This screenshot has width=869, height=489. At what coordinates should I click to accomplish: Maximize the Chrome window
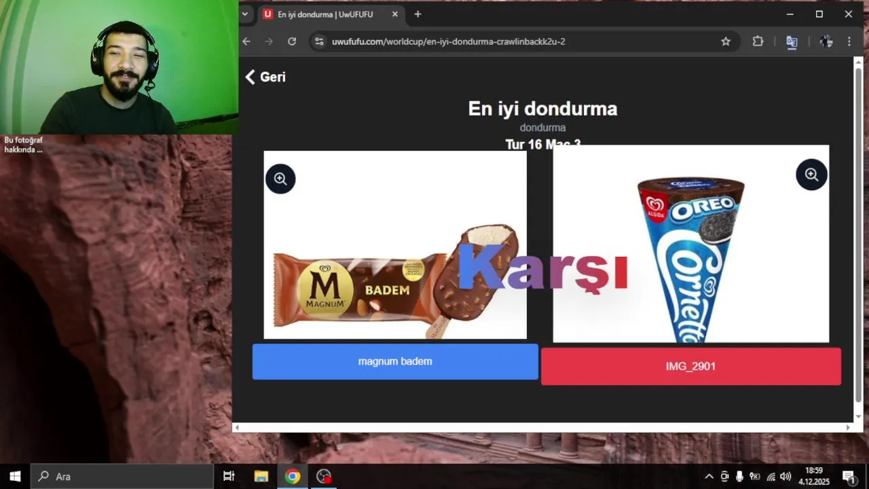coord(819,14)
